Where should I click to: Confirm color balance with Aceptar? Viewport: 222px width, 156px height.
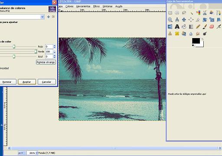pos(27,82)
